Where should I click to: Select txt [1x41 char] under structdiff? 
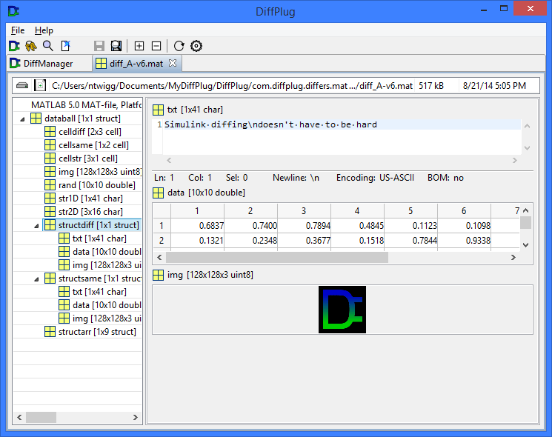[99, 238]
